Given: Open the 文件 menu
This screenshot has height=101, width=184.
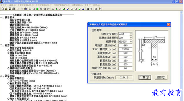Looking at the screenshot, I should [4, 5].
